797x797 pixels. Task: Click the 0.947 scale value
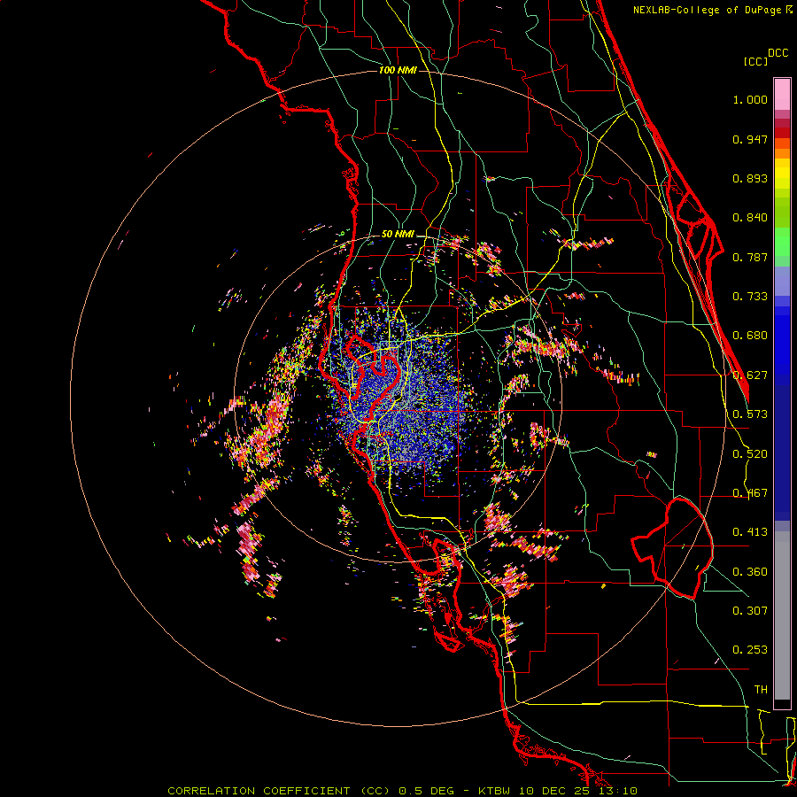click(750, 139)
